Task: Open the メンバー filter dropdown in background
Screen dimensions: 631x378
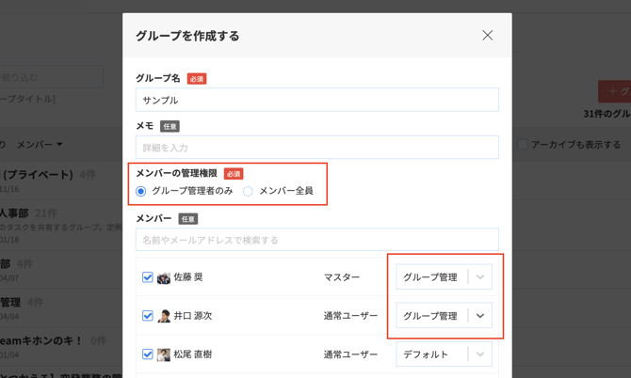Action: 40,145
